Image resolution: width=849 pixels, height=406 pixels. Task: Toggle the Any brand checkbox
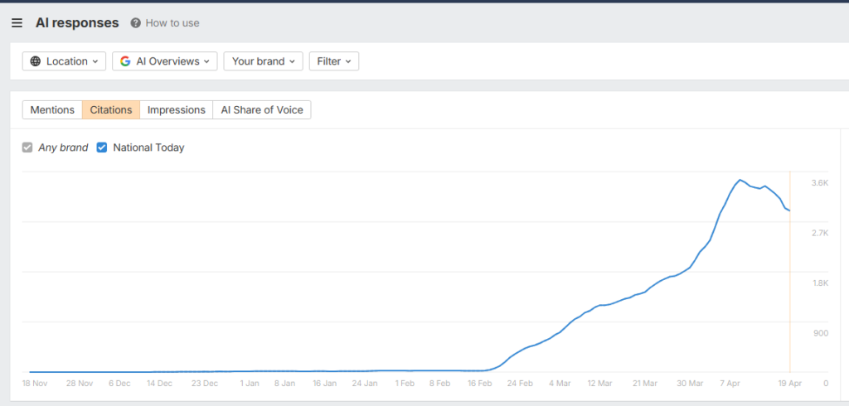click(x=28, y=147)
